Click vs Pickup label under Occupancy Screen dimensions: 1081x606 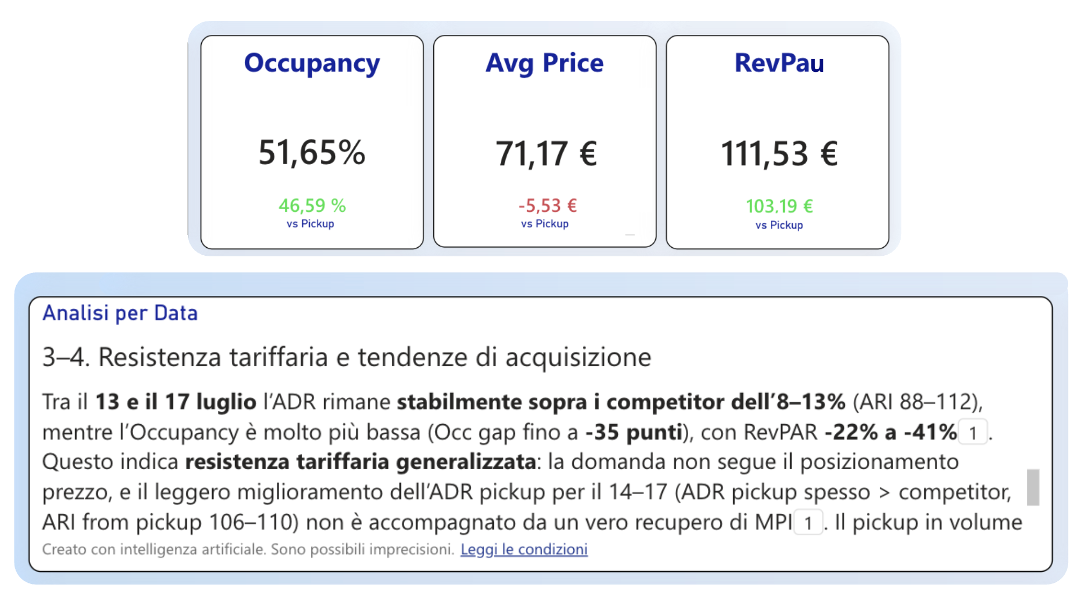pos(310,224)
